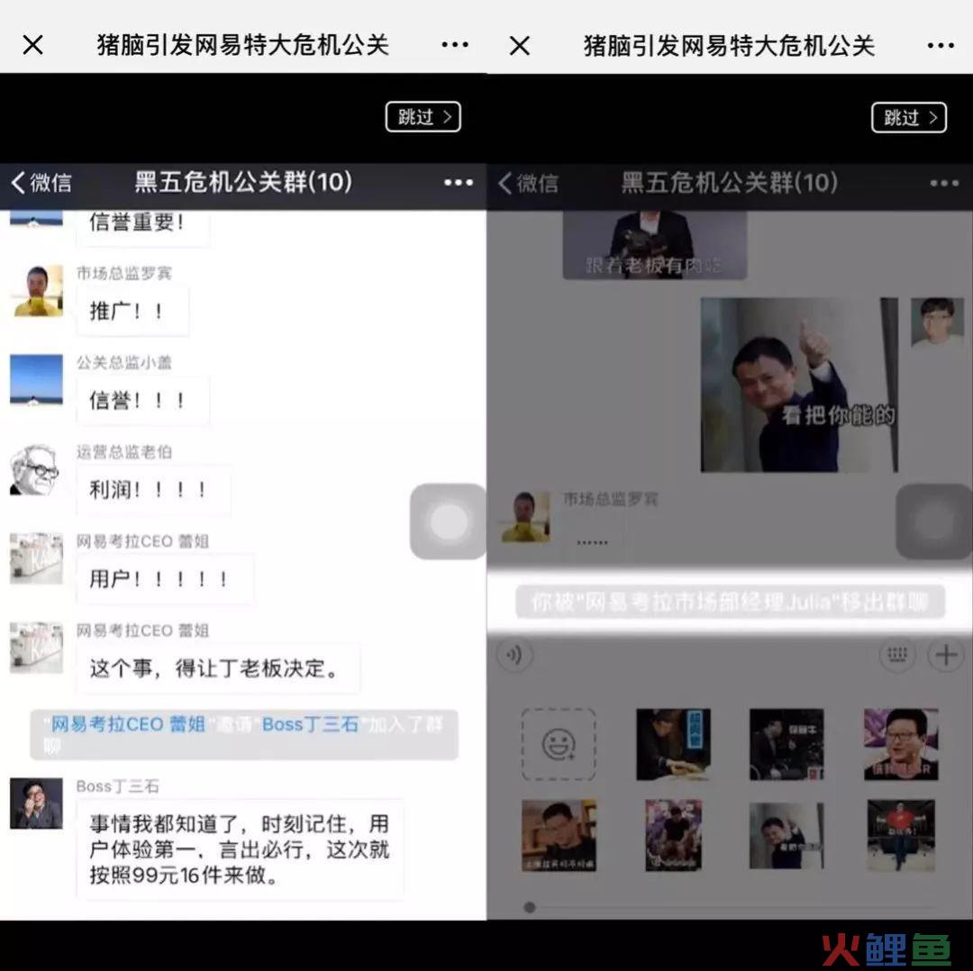Select the 利润！！！！ message bubble

[153, 489]
